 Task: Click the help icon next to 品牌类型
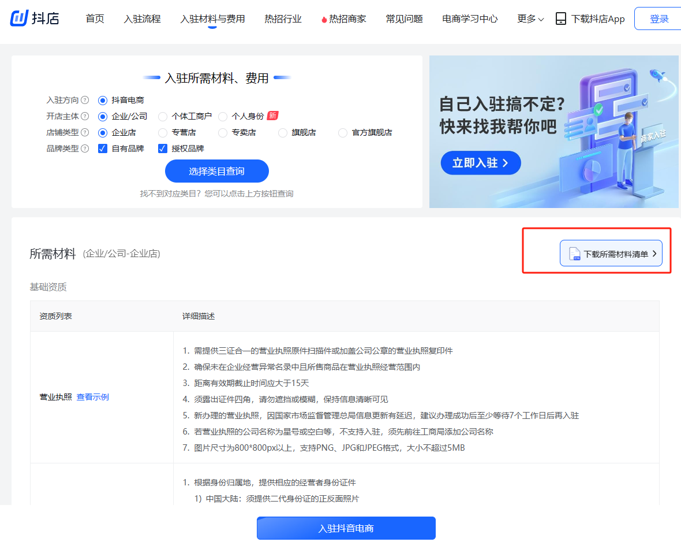pyautogui.click(x=85, y=149)
